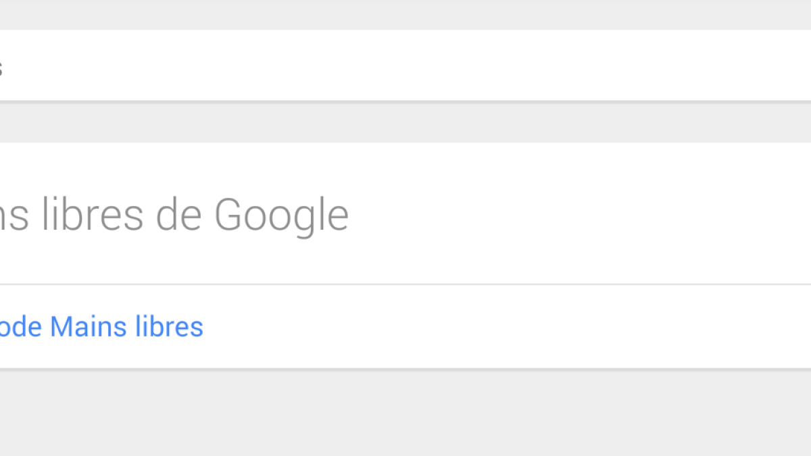Click the cut-off "ns" fragment starting the heading
Screen dimensions: 811x456
14,216
